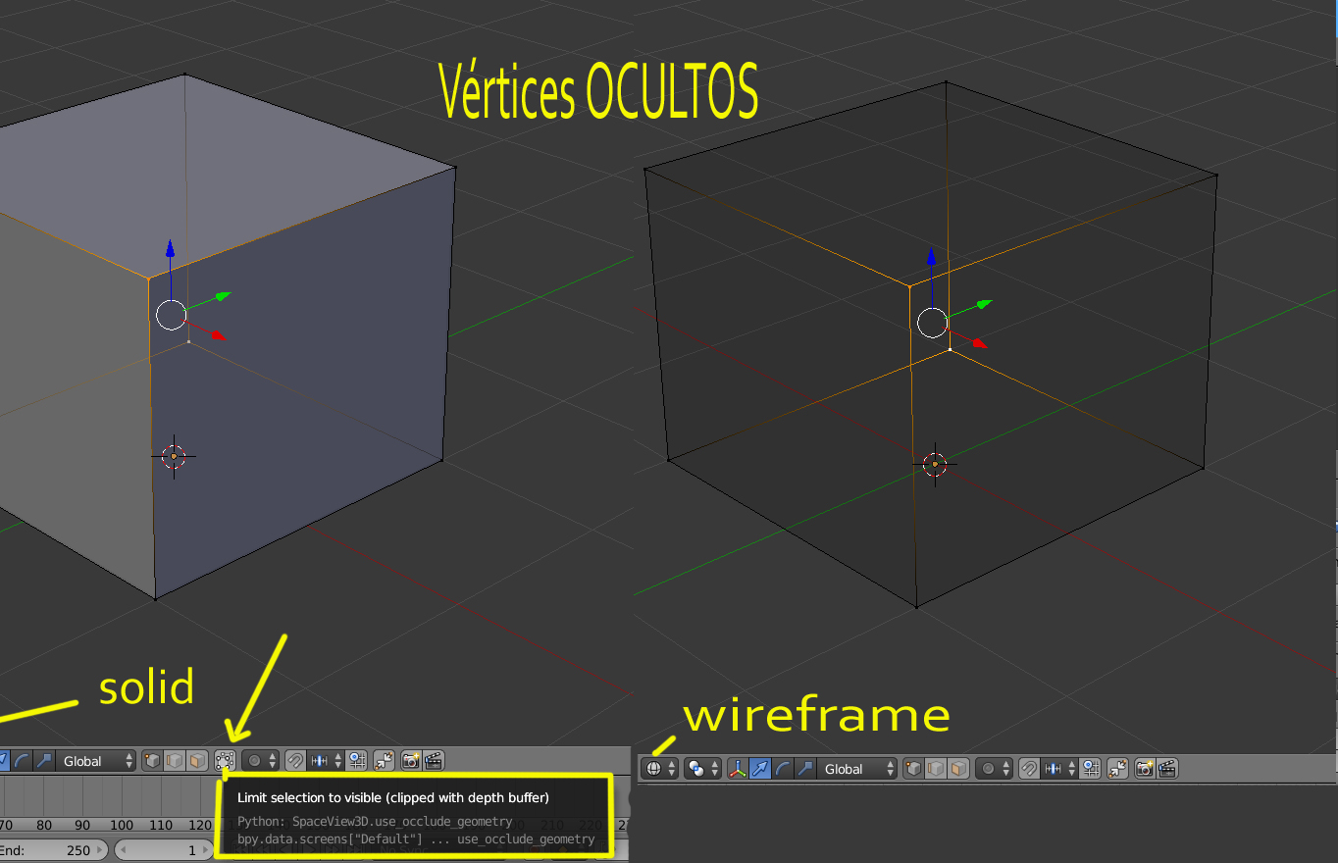This screenshot has height=863, width=1338.
Task: Click white manipulator center circle on solid cube
Action: point(171,315)
